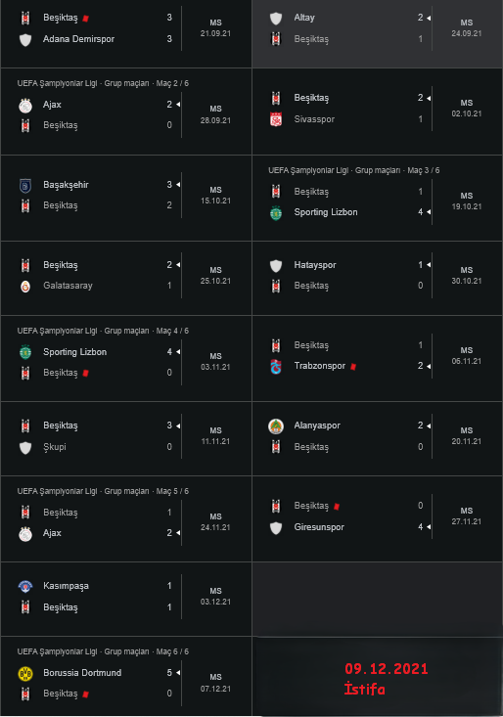Open the Altay vs Beşiktaş 24.09.21 match
Viewport: 503px width, 717px height.
(x=378, y=28)
